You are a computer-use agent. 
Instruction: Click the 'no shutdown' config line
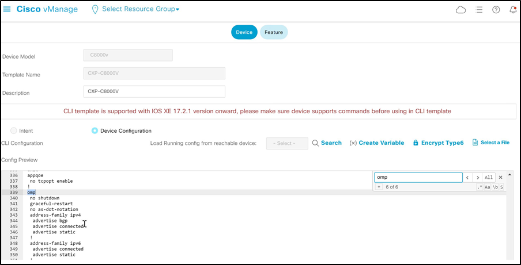click(x=44, y=198)
